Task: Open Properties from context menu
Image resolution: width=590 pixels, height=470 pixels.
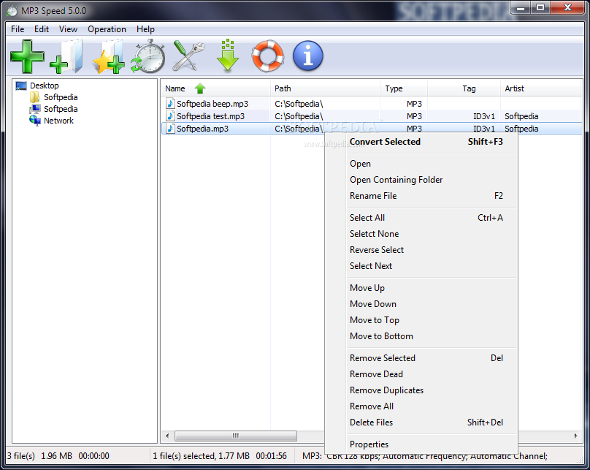Action: coord(421,444)
